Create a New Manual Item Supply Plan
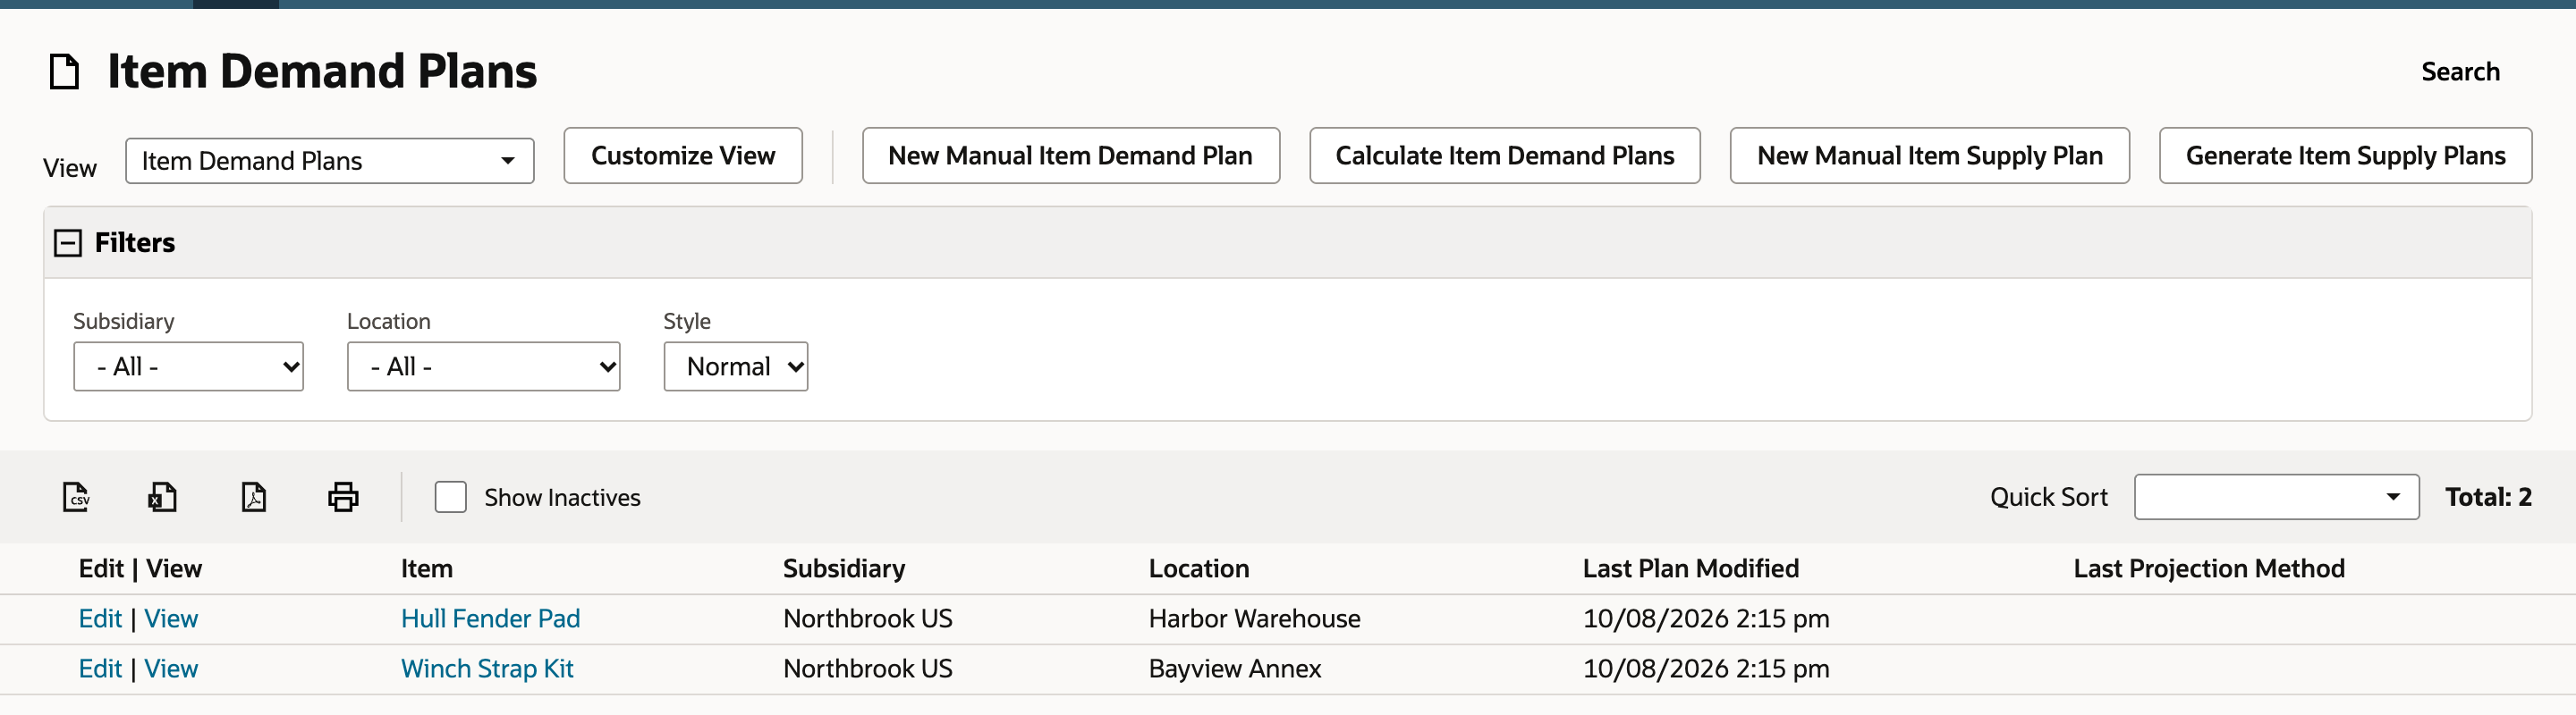 click(x=1930, y=156)
